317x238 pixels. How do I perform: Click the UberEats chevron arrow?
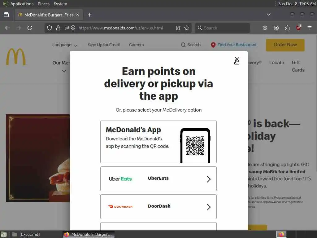pos(209,179)
